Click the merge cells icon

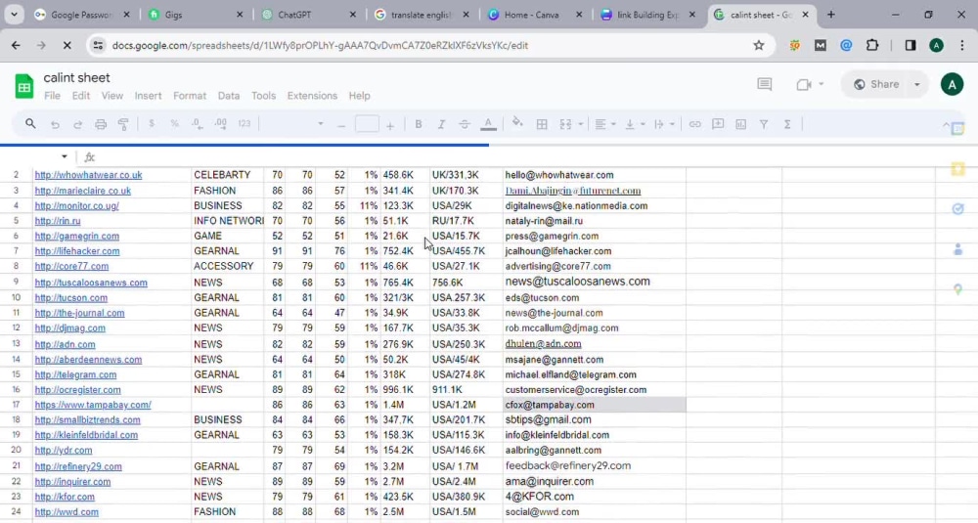[565, 125]
